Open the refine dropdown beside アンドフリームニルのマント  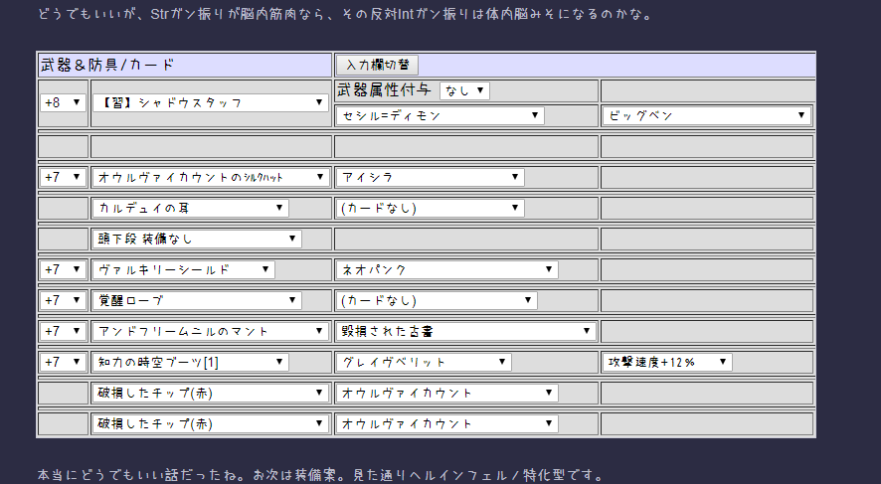pyautogui.click(x=63, y=331)
